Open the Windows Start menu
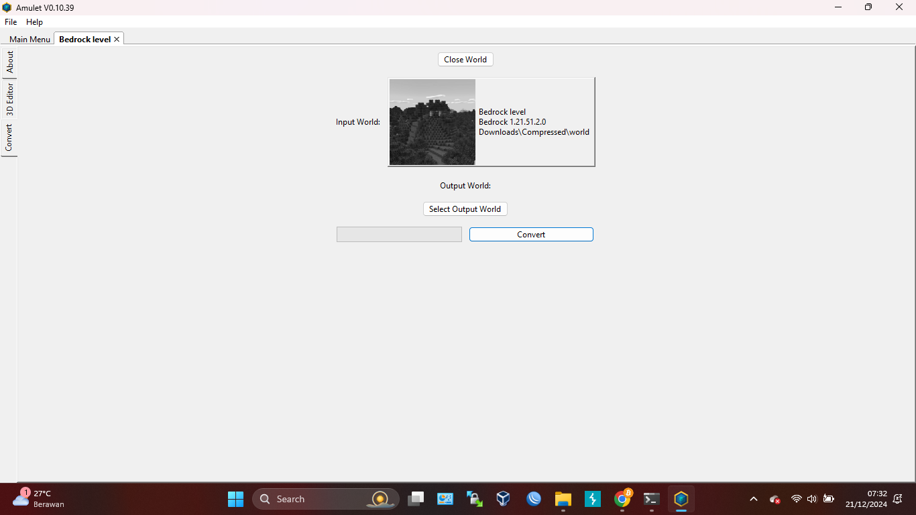 coord(235,499)
